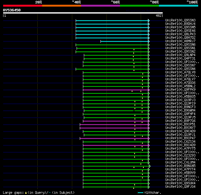
Task: Select the UniRef100_B9IP51 label
Action: point(180,124)
